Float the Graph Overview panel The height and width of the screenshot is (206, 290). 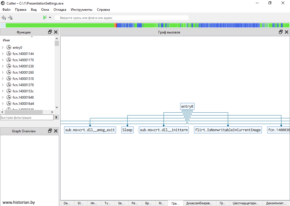pyautogui.click(x=50, y=131)
